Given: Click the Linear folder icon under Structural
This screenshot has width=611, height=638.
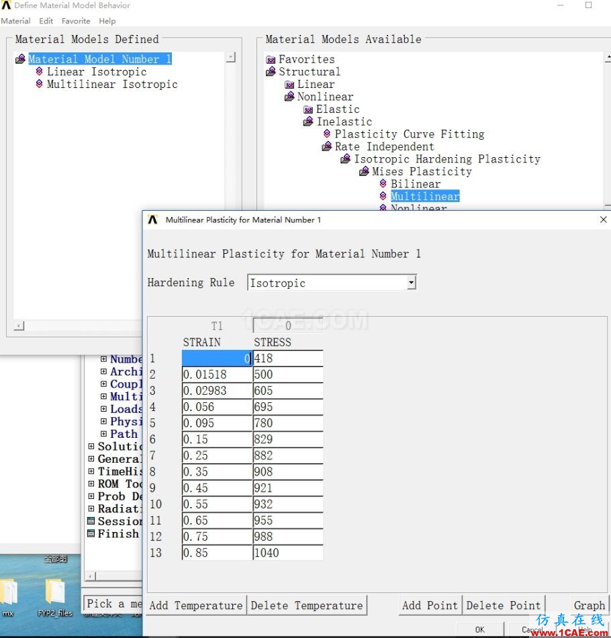Looking at the screenshot, I should pyautogui.click(x=289, y=85).
